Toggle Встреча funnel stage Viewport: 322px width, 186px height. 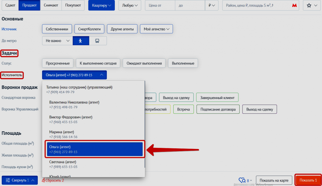click(183, 109)
